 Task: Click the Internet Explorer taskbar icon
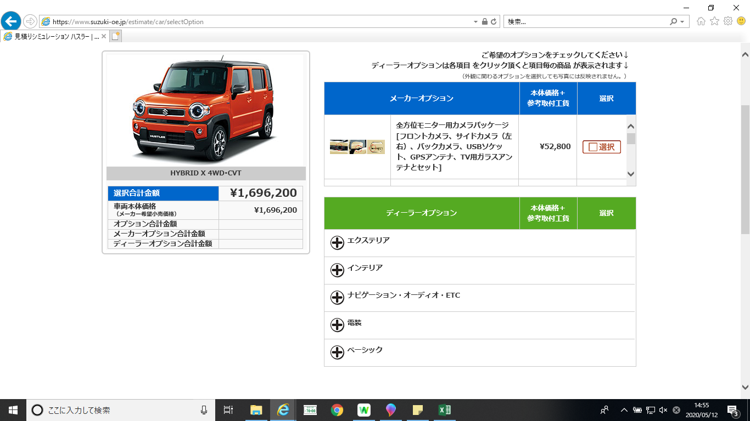click(x=283, y=410)
